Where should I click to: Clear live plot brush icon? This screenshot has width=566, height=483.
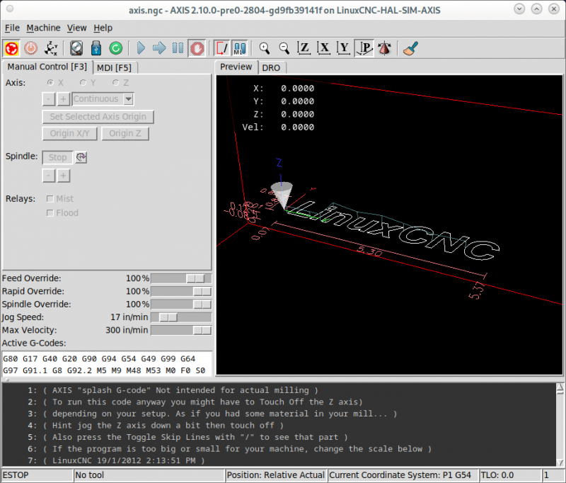click(410, 48)
